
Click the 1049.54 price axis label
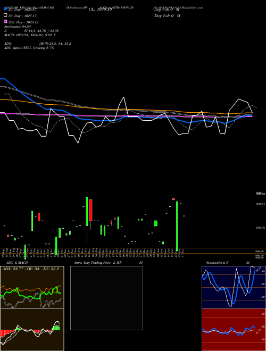[260, 204]
